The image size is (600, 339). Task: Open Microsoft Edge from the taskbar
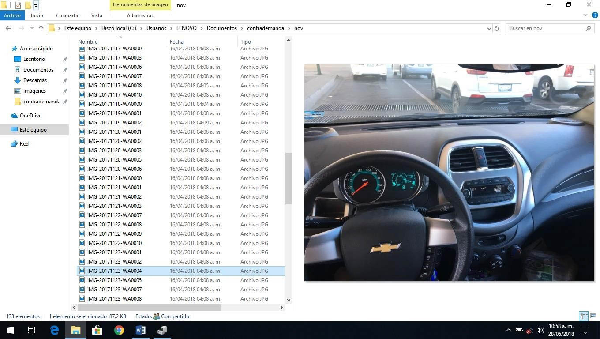pyautogui.click(x=54, y=330)
